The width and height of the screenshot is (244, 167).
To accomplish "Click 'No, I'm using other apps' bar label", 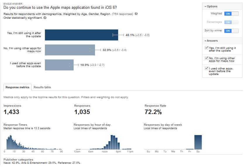I will pyautogui.click(x=22, y=50).
